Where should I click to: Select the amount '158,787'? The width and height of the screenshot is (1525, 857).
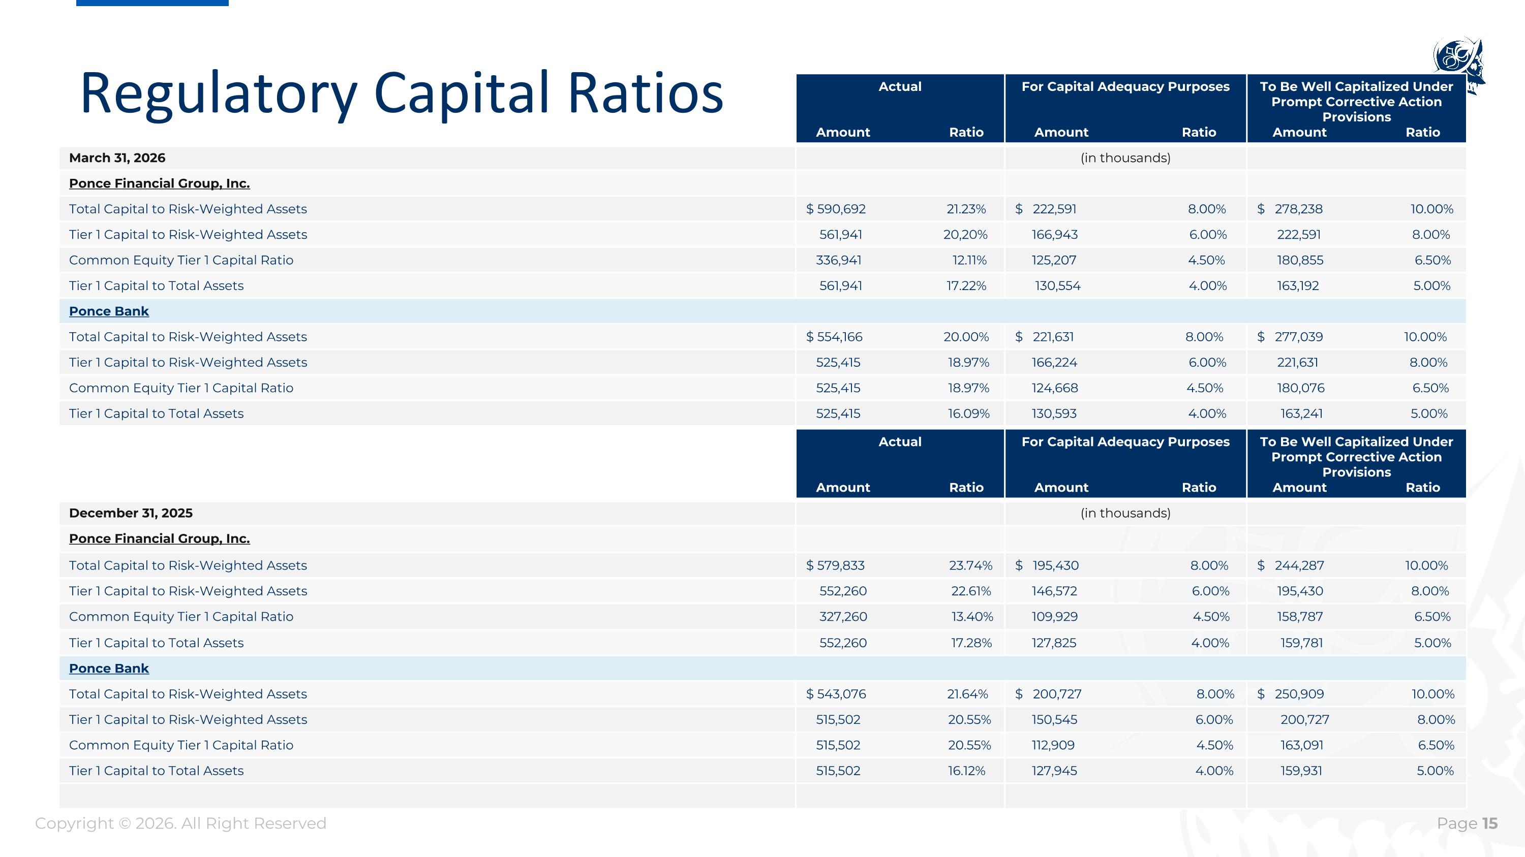(x=1299, y=616)
